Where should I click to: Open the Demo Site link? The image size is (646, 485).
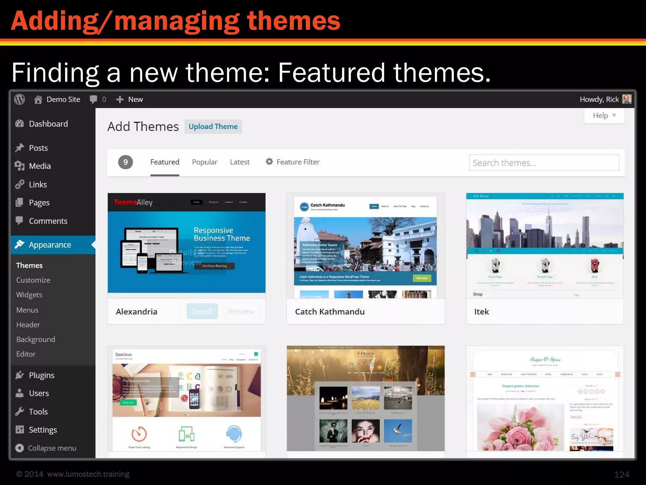(63, 99)
